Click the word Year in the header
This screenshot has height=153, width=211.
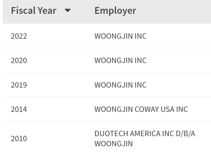[46, 10]
